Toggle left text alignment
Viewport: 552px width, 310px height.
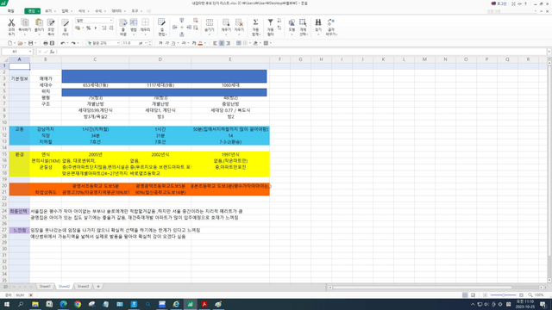point(215,43)
